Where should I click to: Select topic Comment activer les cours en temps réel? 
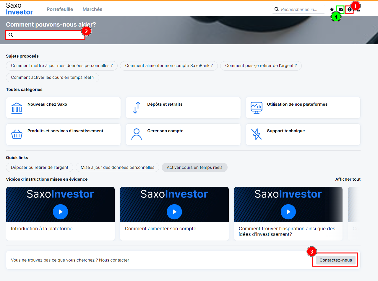click(53, 77)
